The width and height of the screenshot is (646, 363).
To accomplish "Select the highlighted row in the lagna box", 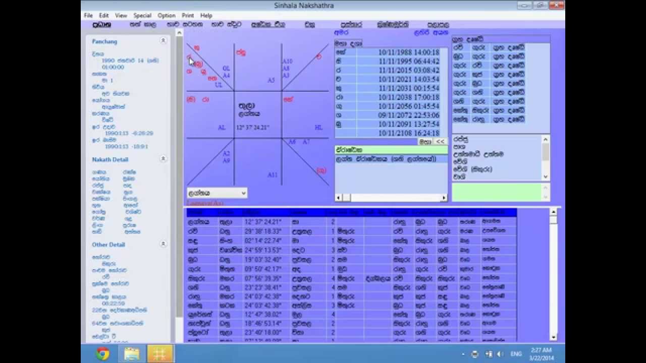I will [x=391, y=159].
